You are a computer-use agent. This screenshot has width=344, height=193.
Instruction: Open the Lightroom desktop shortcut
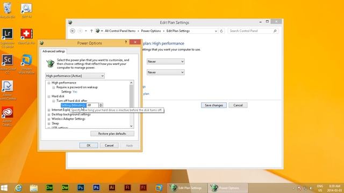(8, 37)
